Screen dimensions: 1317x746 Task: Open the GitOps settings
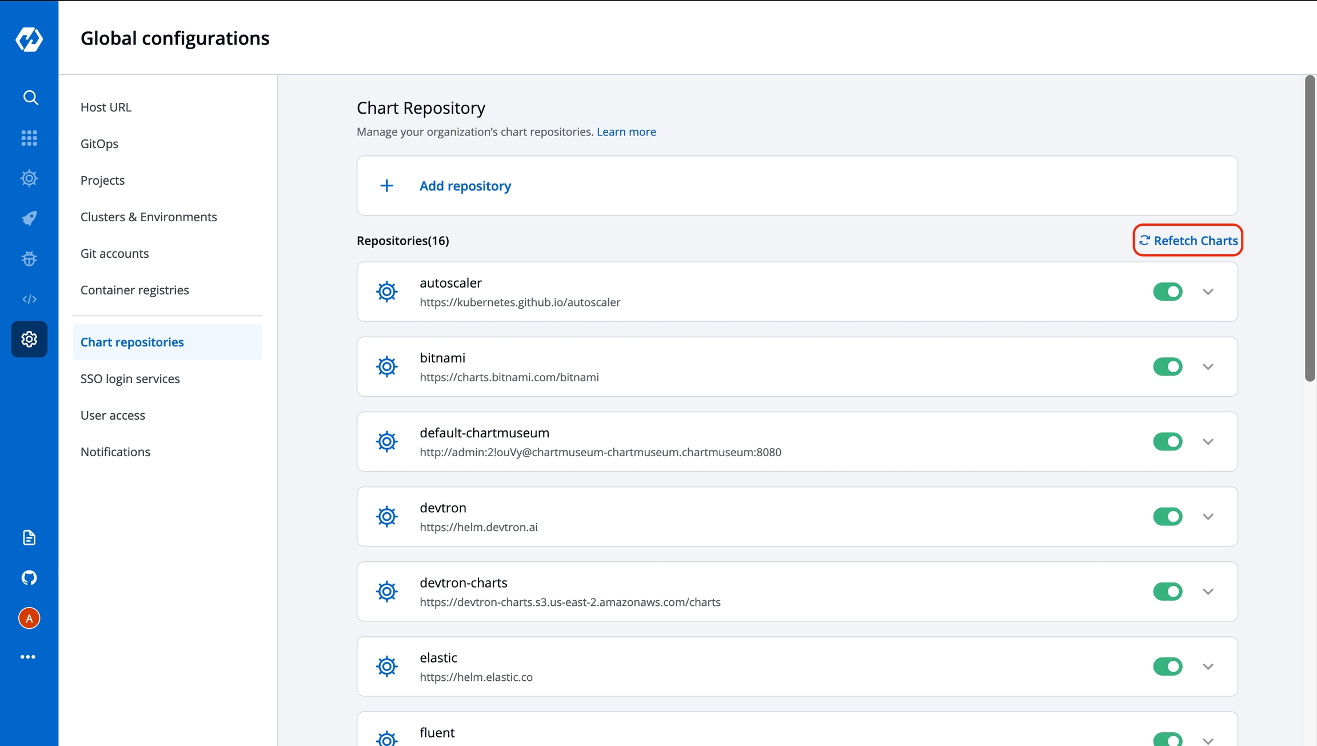[167, 143]
